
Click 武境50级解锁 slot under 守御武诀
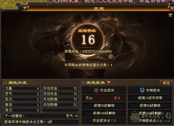click(150, 106)
